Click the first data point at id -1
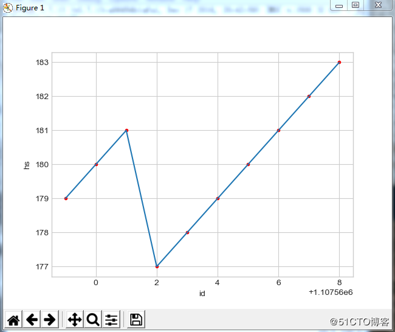 (66, 198)
